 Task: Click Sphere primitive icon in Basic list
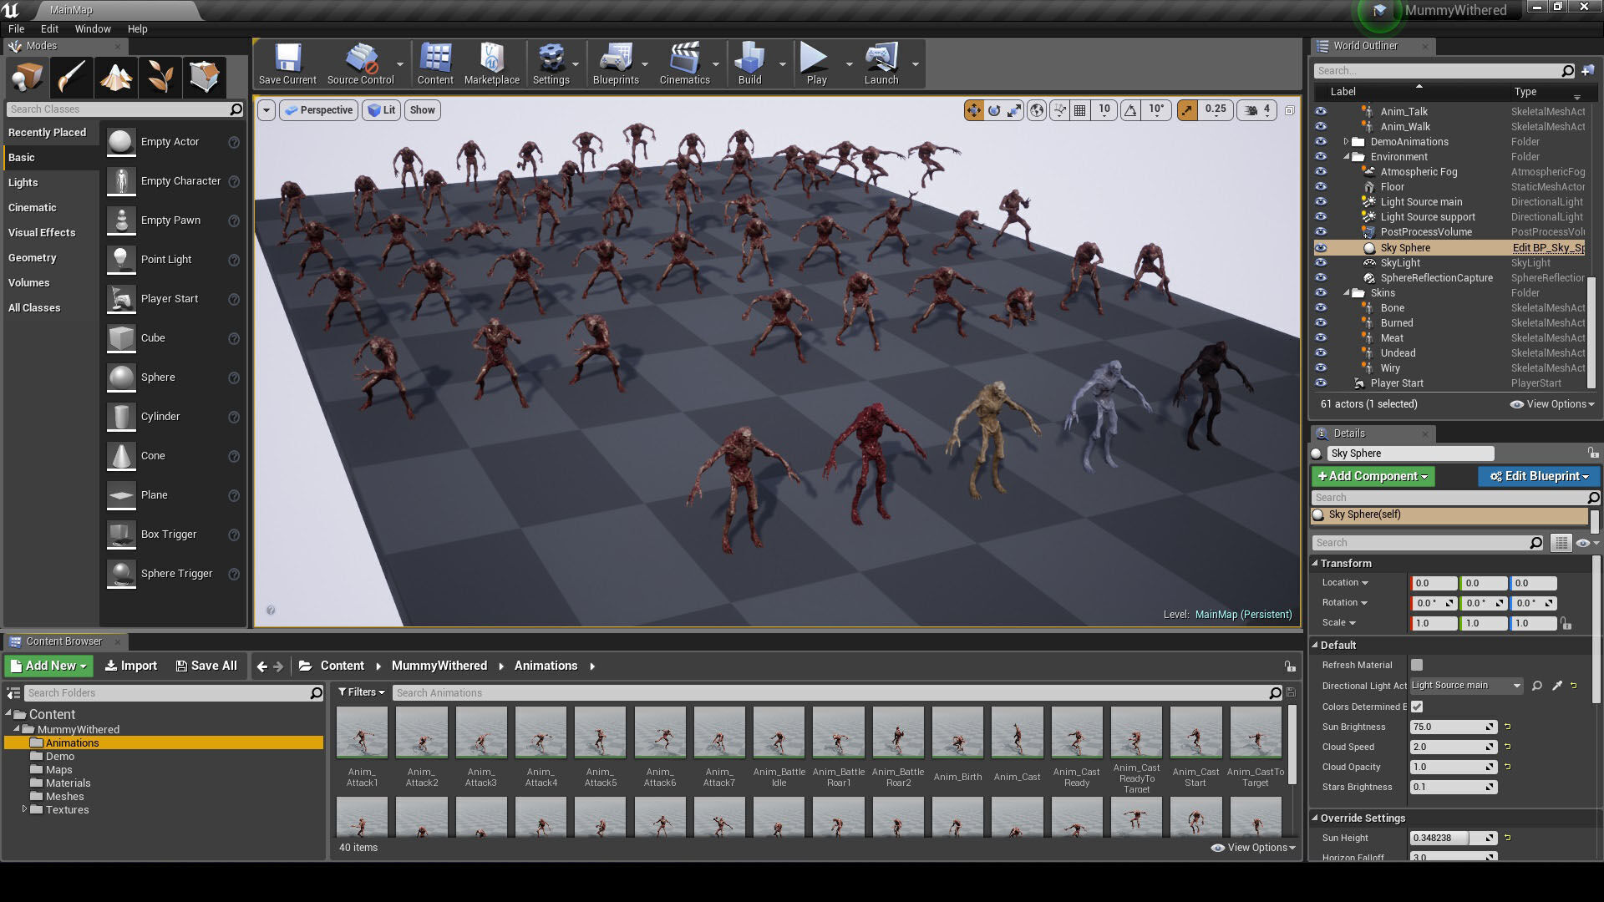point(121,378)
